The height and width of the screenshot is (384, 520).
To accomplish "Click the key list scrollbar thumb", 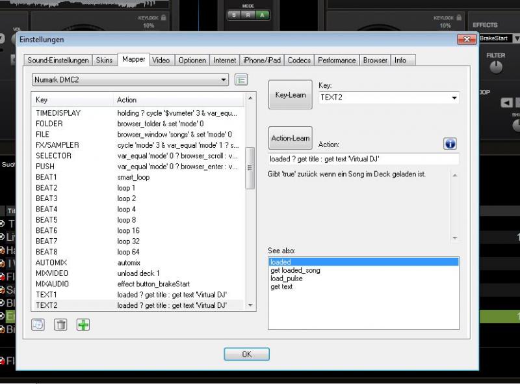I will tap(250, 168).
